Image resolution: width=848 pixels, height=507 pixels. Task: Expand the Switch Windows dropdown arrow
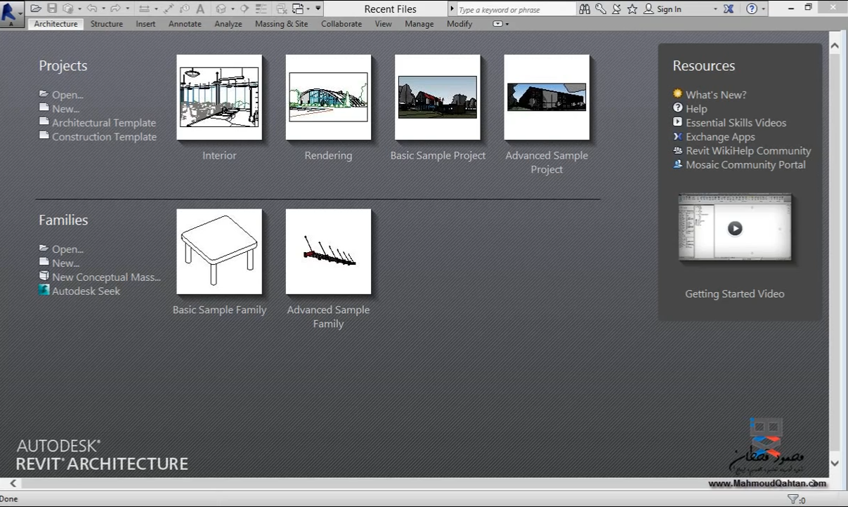pyautogui.click(x=308, y=8)
